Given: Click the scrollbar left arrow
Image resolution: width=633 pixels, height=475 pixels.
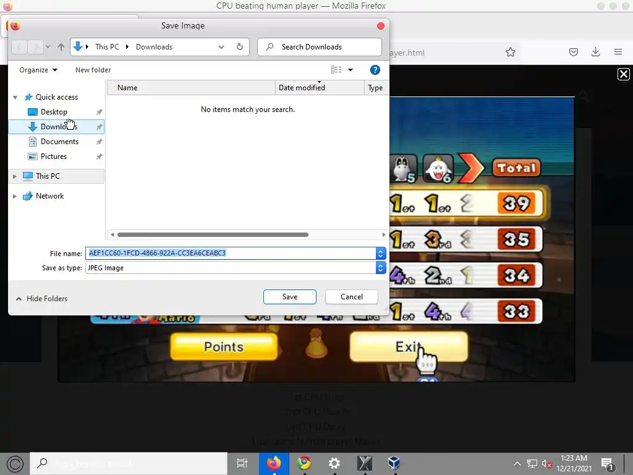Looking at the screenshot, I should [x=113, y=234].
